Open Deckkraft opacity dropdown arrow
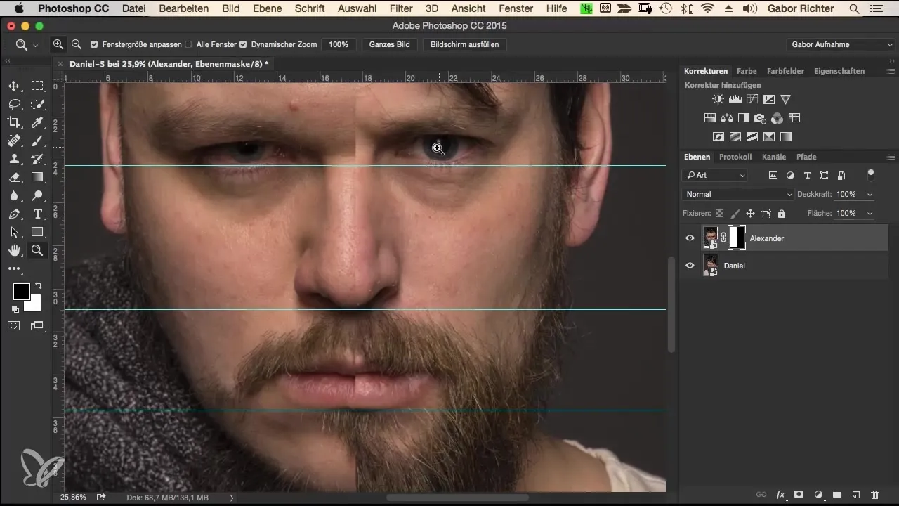The width and height of the screenshot is (899, 506). tap(870, 194)
